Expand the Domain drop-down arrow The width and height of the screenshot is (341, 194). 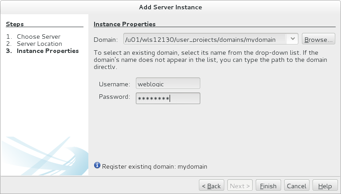click(293, 39)
